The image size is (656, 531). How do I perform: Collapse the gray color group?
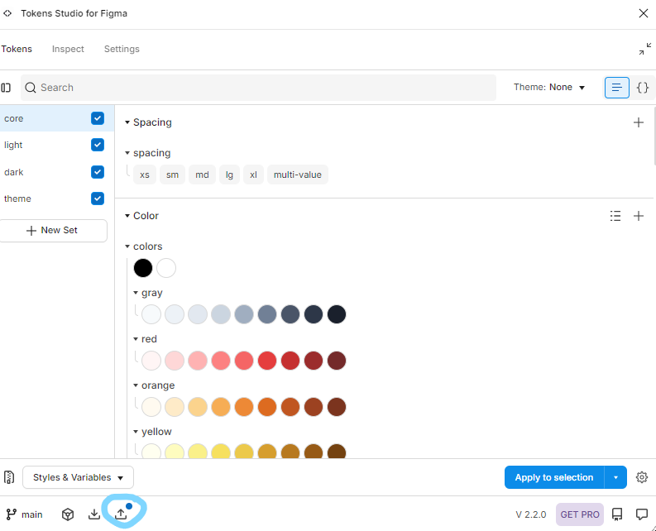click(x=136, y=293)
